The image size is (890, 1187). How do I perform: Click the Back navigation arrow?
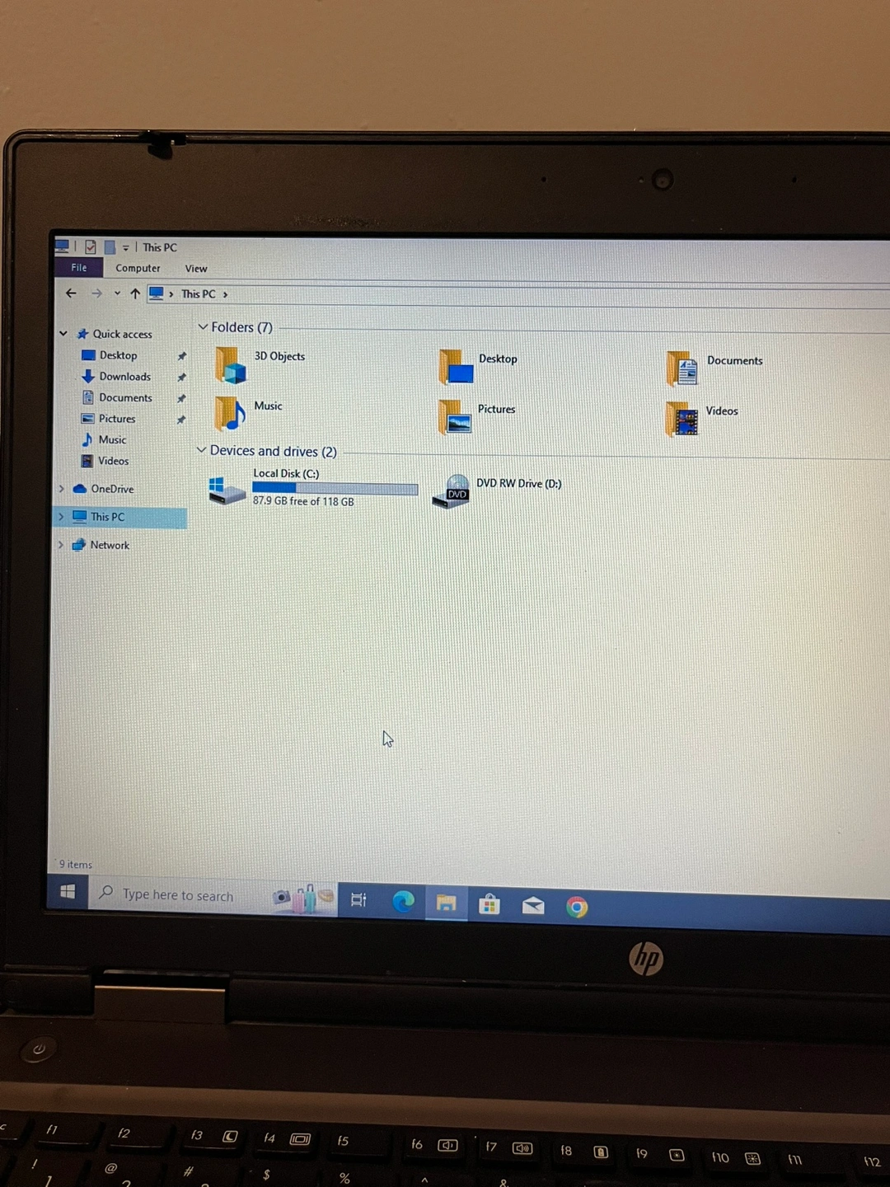(x=71, y=293)
